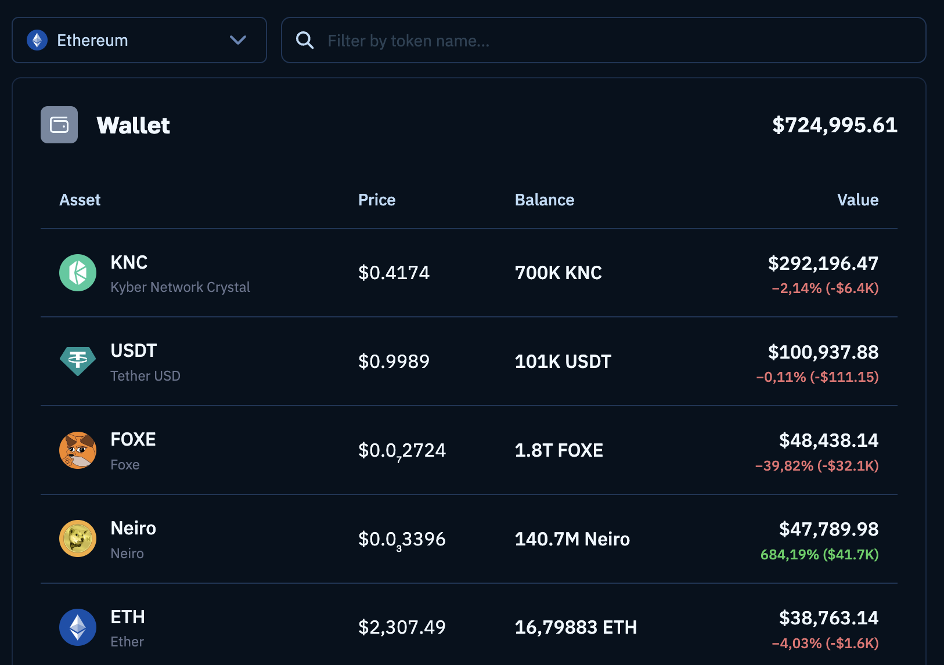Click the ETH diamond logo in table

pos(78,627)
